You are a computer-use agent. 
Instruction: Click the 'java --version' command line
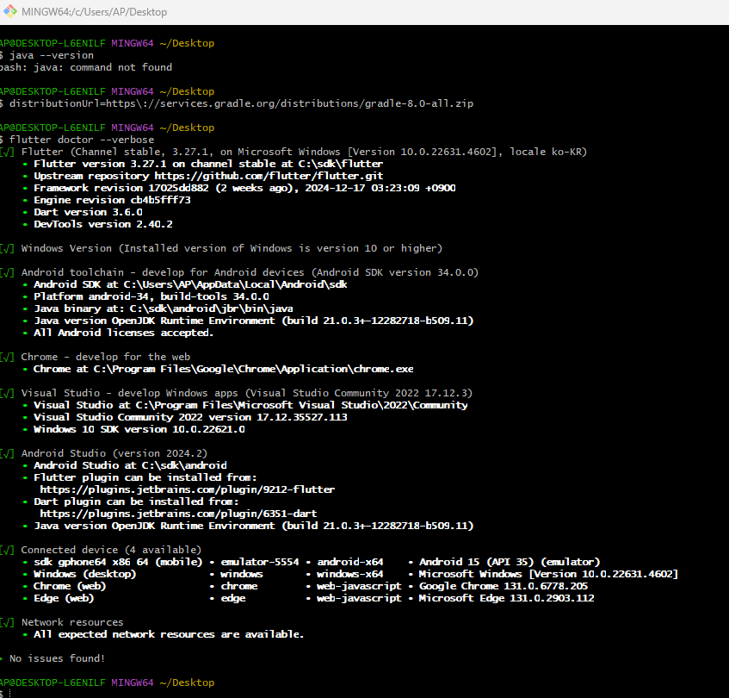(47, 55)
